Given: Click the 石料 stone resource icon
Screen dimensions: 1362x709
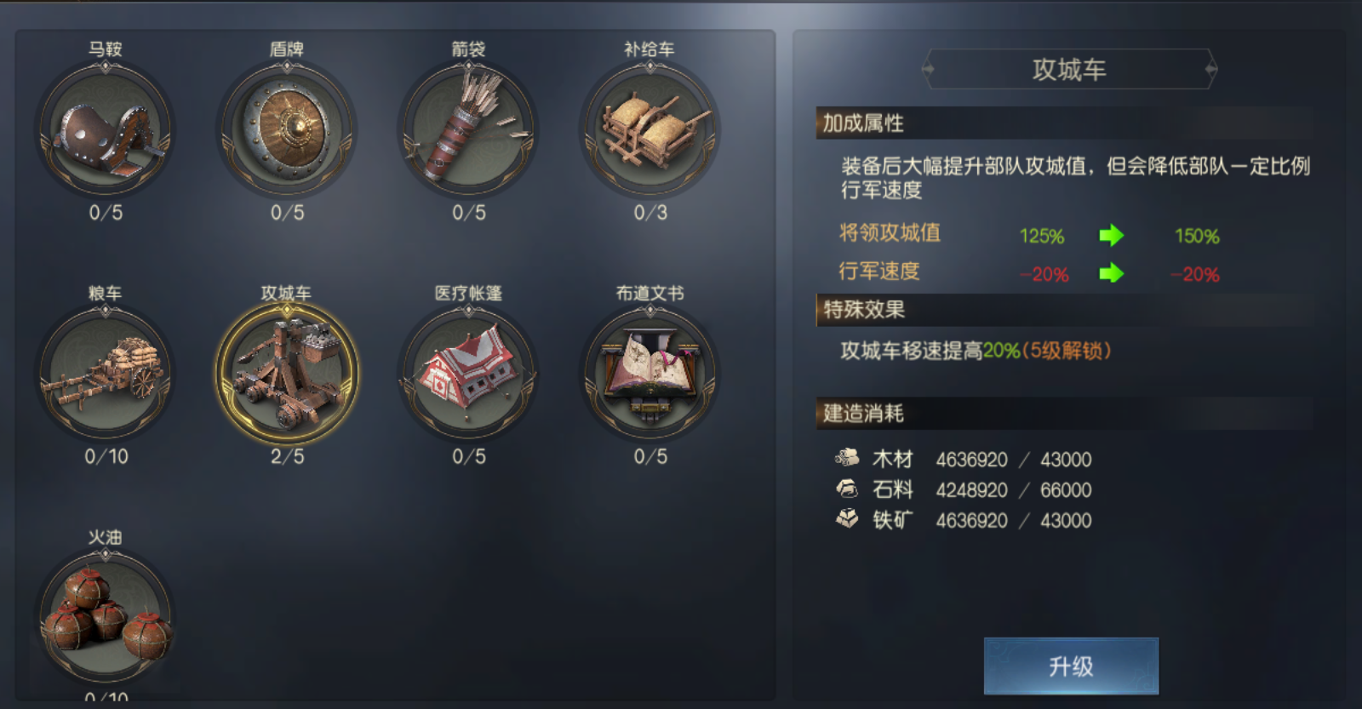Looking at the screenshot, I should (x=847, y=489).
